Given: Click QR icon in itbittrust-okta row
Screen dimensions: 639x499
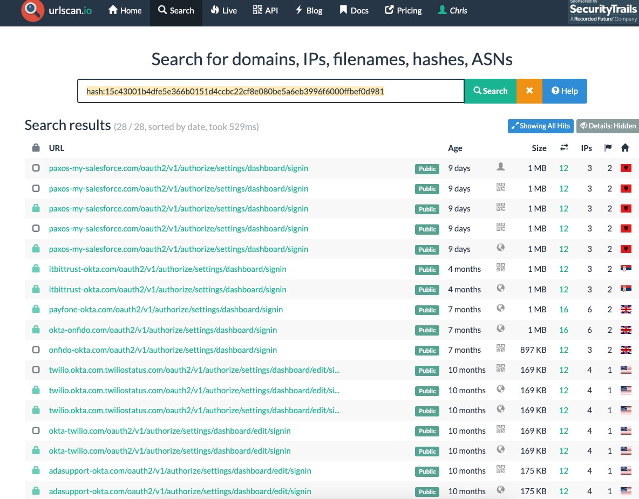Looking at the screenshot, I should (501, 268).
